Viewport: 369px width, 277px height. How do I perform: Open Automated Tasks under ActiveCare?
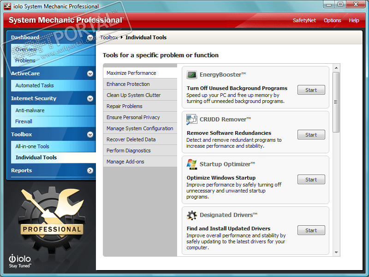pos(54,85)
